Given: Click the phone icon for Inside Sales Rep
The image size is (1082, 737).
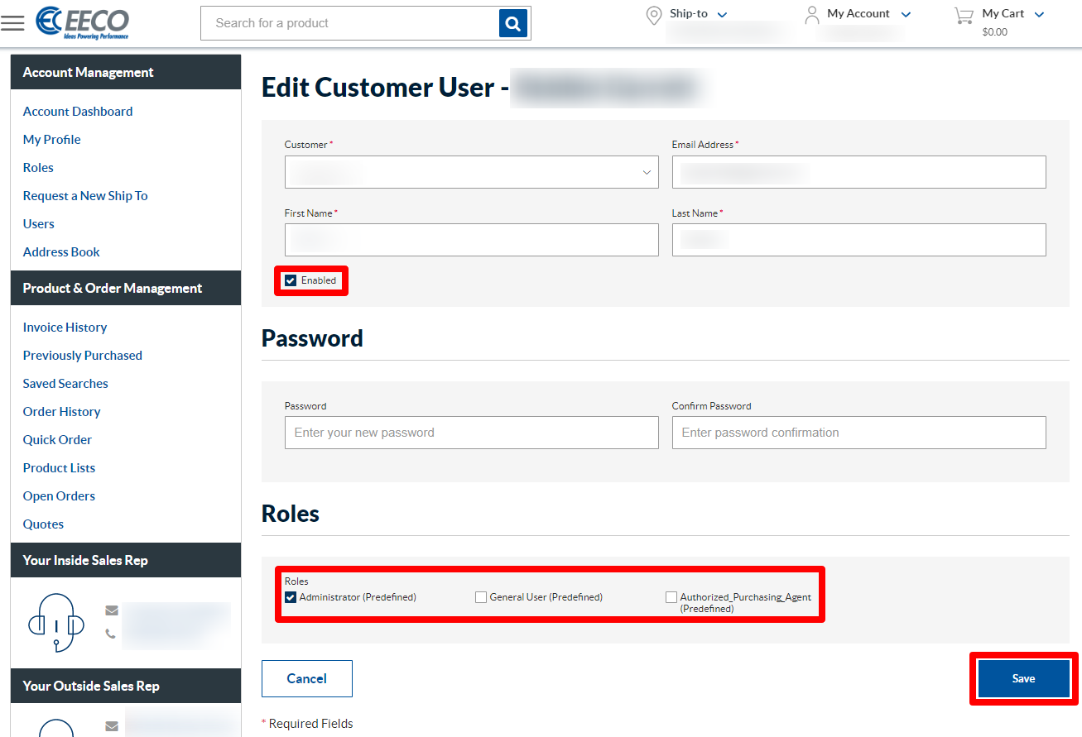Looking at the screenshot, I should pyautogui.click(x=112, y=634).
